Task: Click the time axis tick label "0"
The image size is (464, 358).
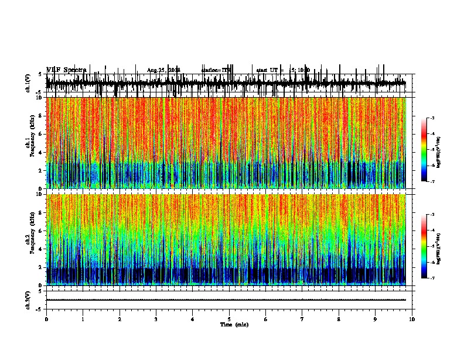Action: [x=46, y=319]
